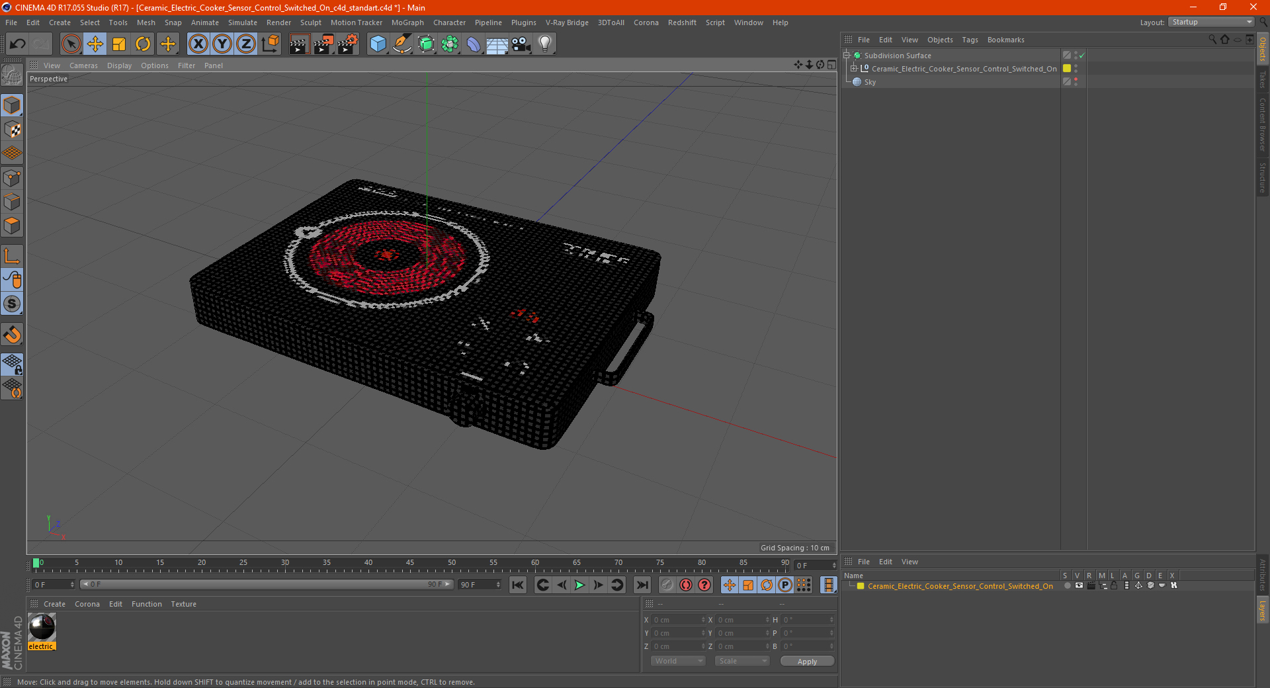1270x688 pixels.
Task: Toggle Z axis lock
Action: [x=246, y=44]
